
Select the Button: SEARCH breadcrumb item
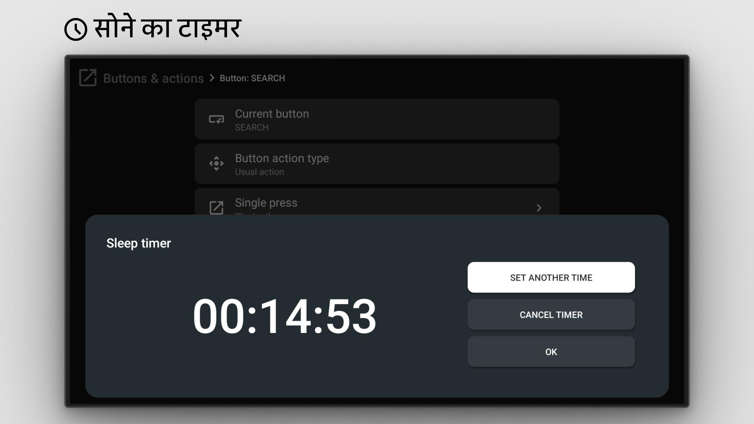click(252, 78)
